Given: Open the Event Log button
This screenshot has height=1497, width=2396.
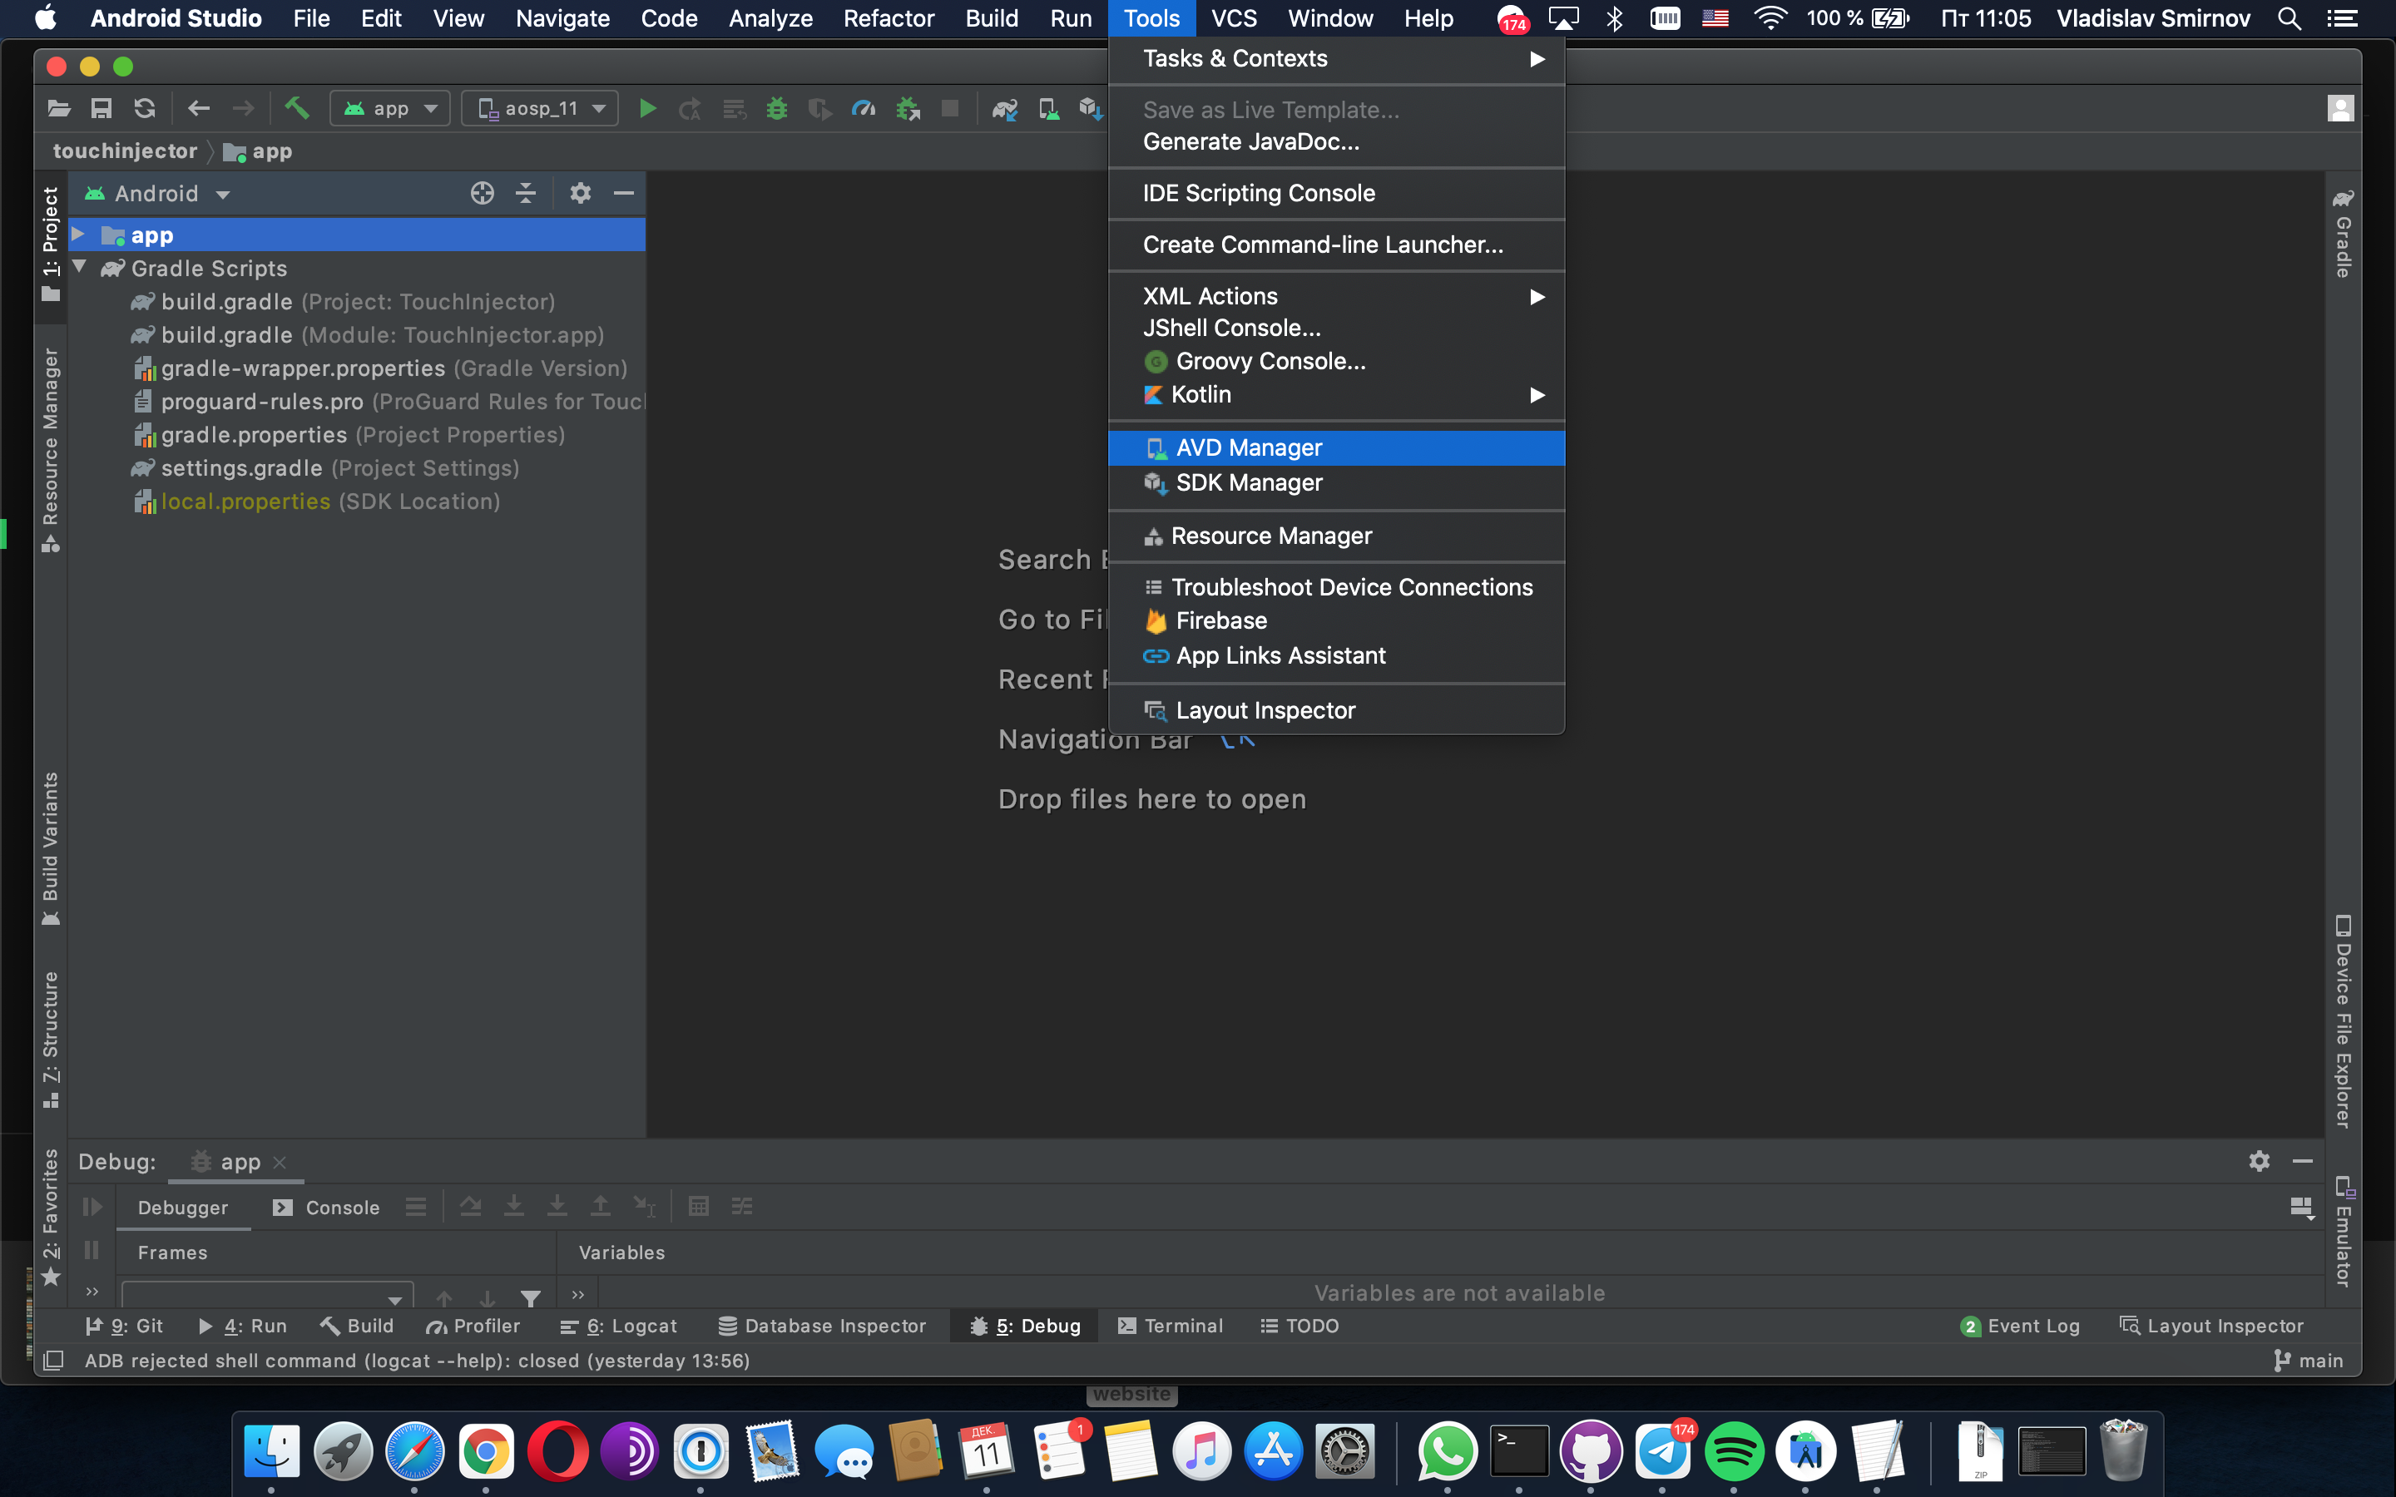Looking at the screenshot, I should [x=2020, y=1326].
